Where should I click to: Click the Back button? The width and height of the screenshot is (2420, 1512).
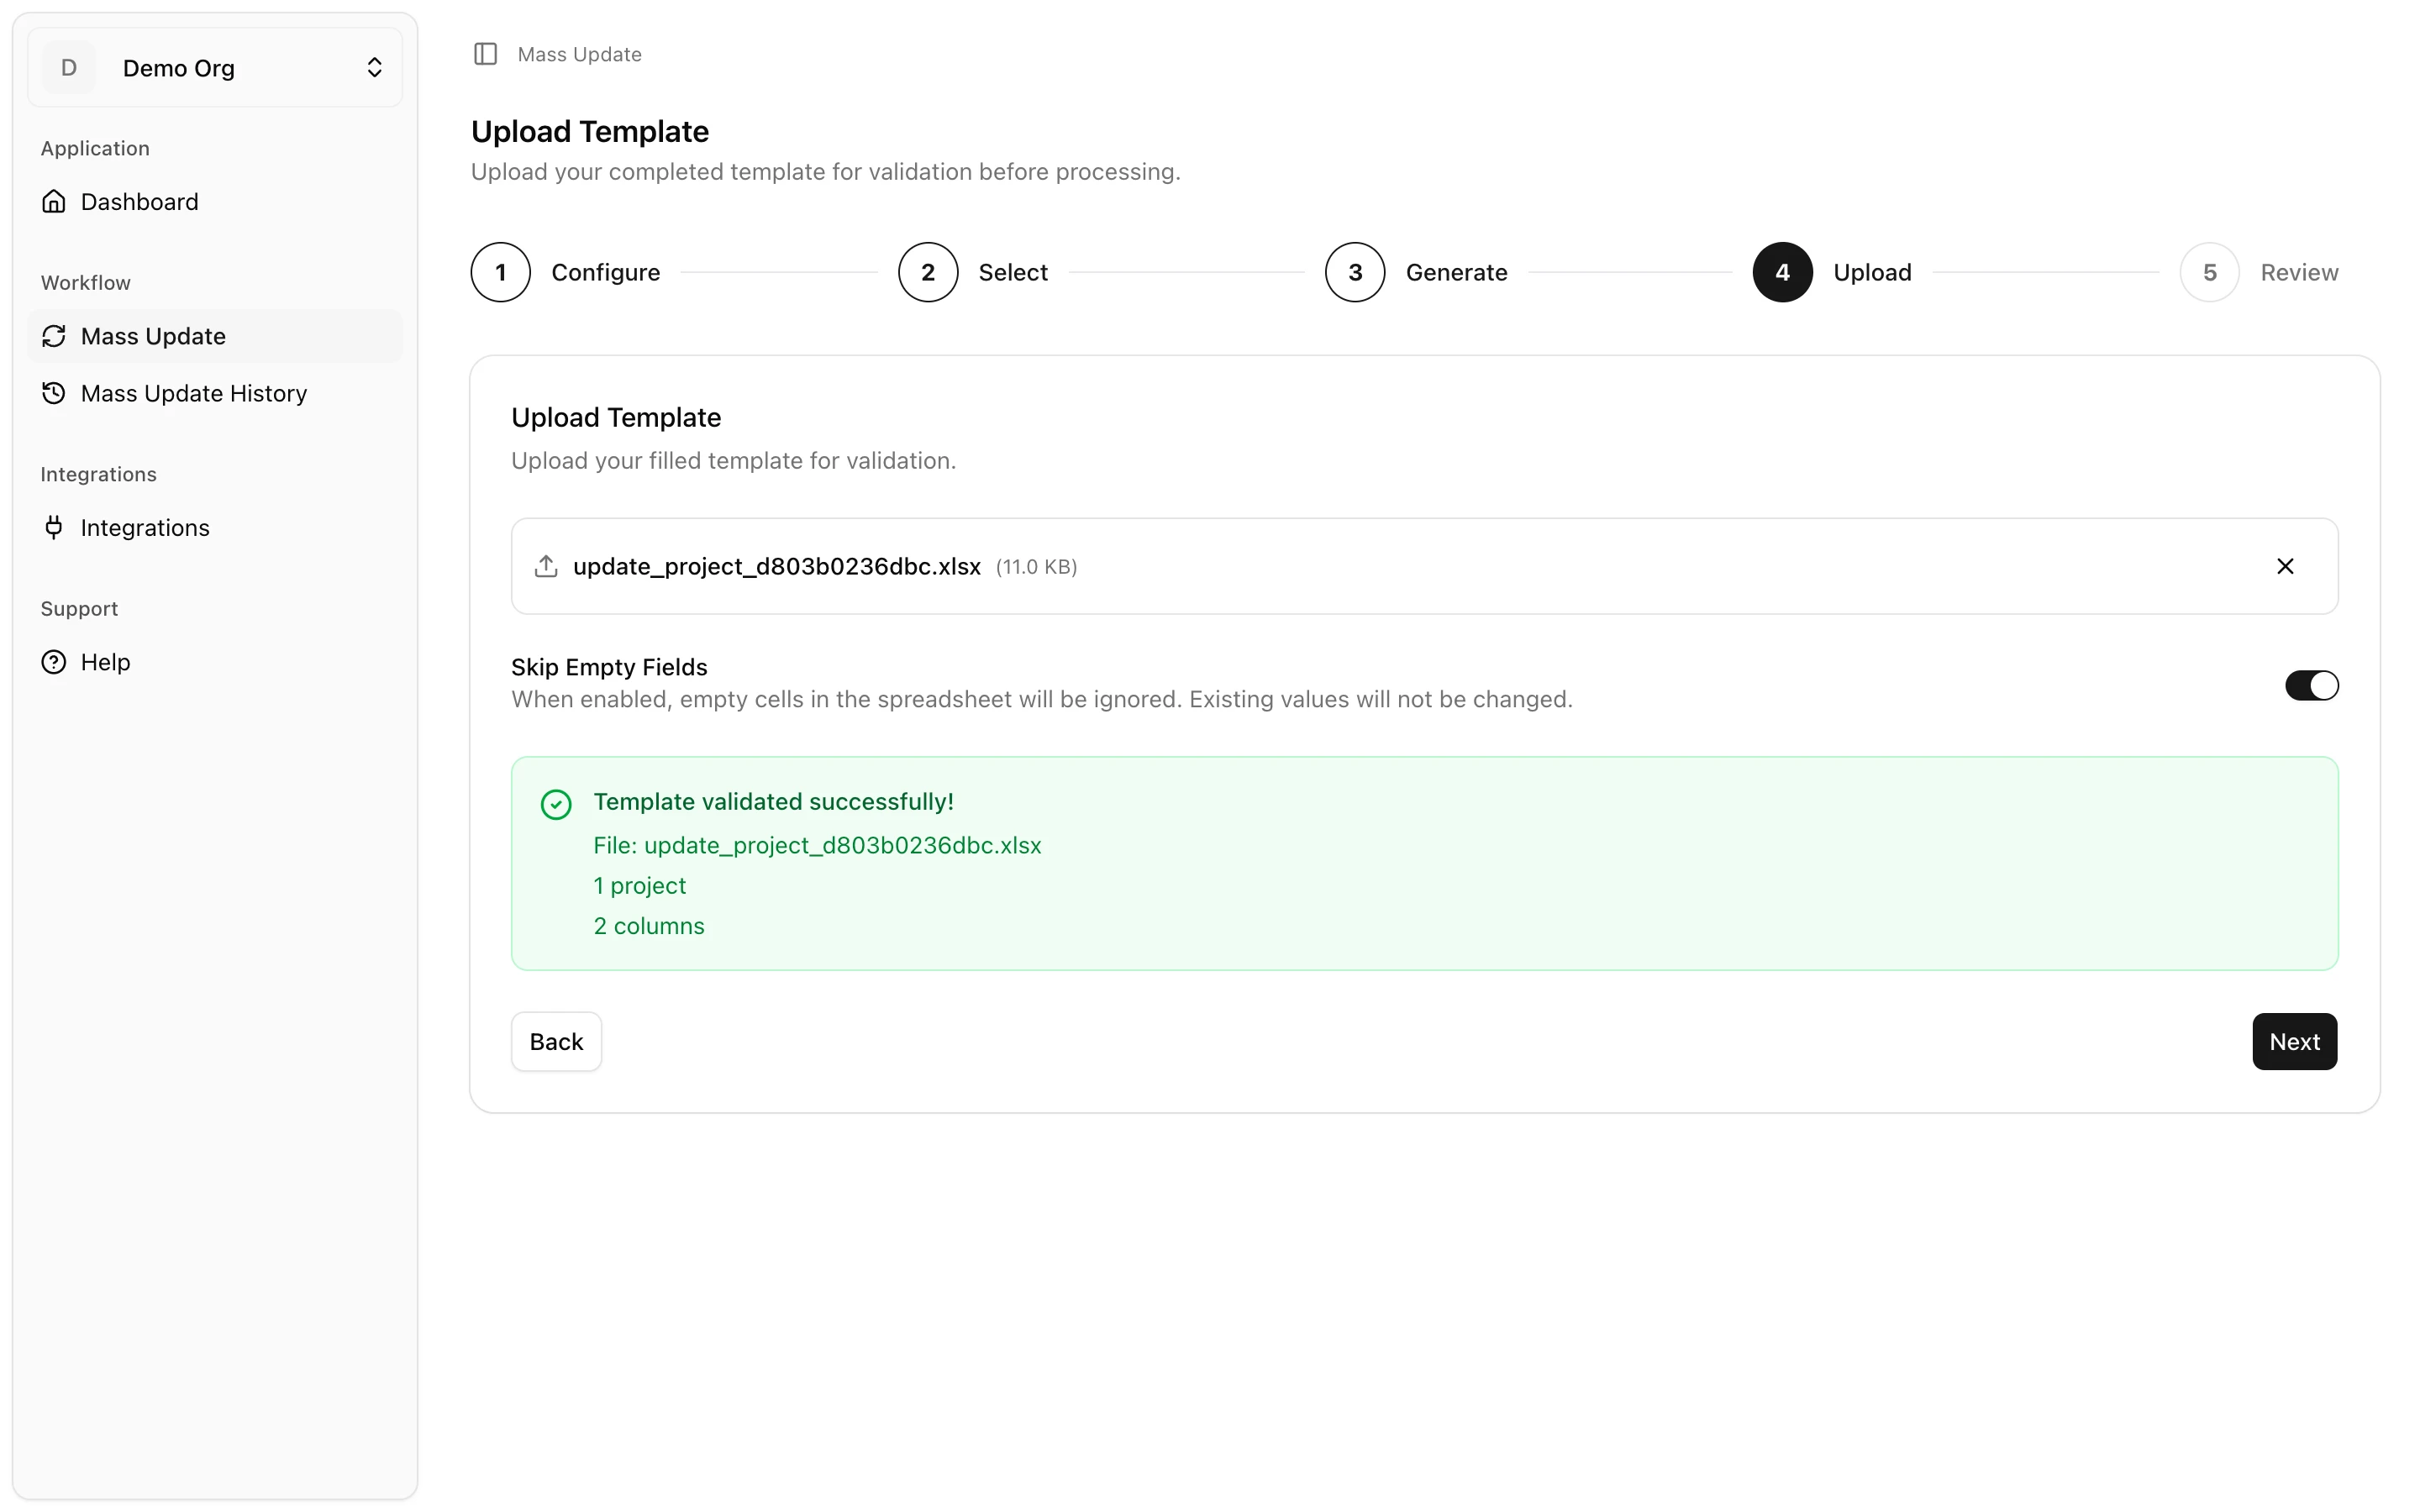[556, 1041]
